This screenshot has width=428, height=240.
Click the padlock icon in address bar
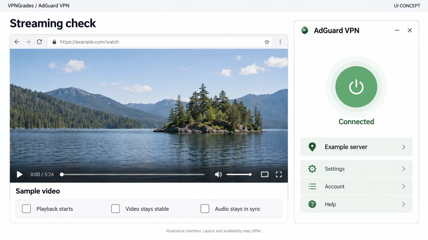[x=54, y=42]
